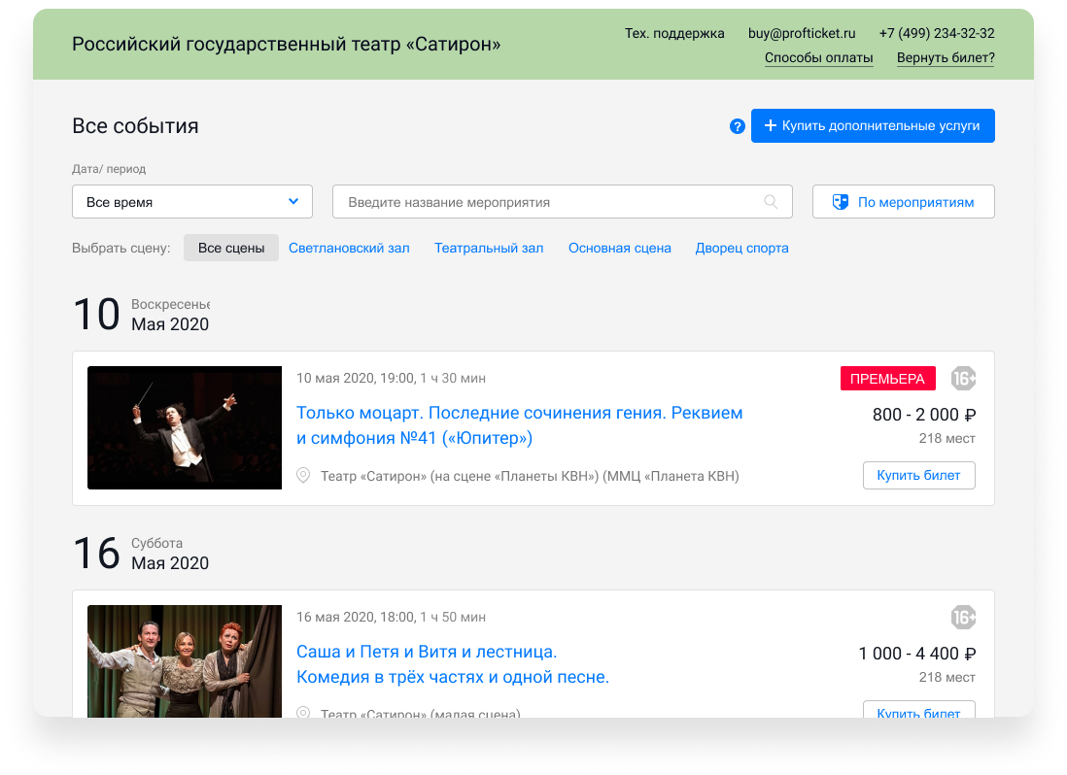Screen dimensions: 1067x775
Task: Open the 'Все время' date period dropdown
Action: pos(191,202)
